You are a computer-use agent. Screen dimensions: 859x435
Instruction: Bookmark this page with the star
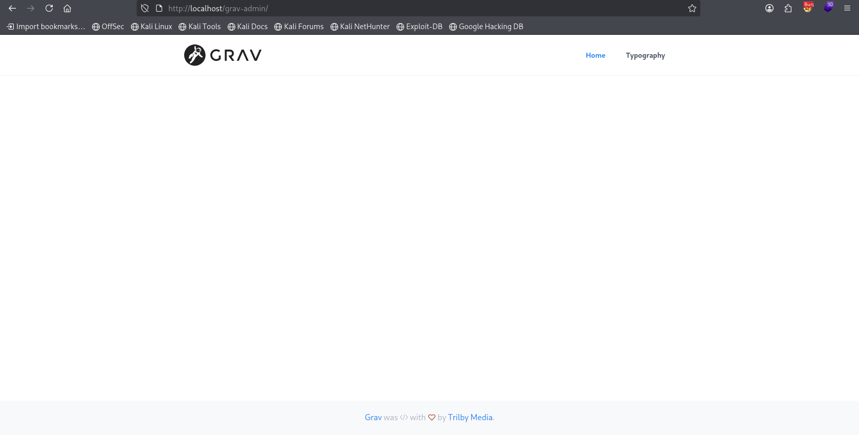692,8
